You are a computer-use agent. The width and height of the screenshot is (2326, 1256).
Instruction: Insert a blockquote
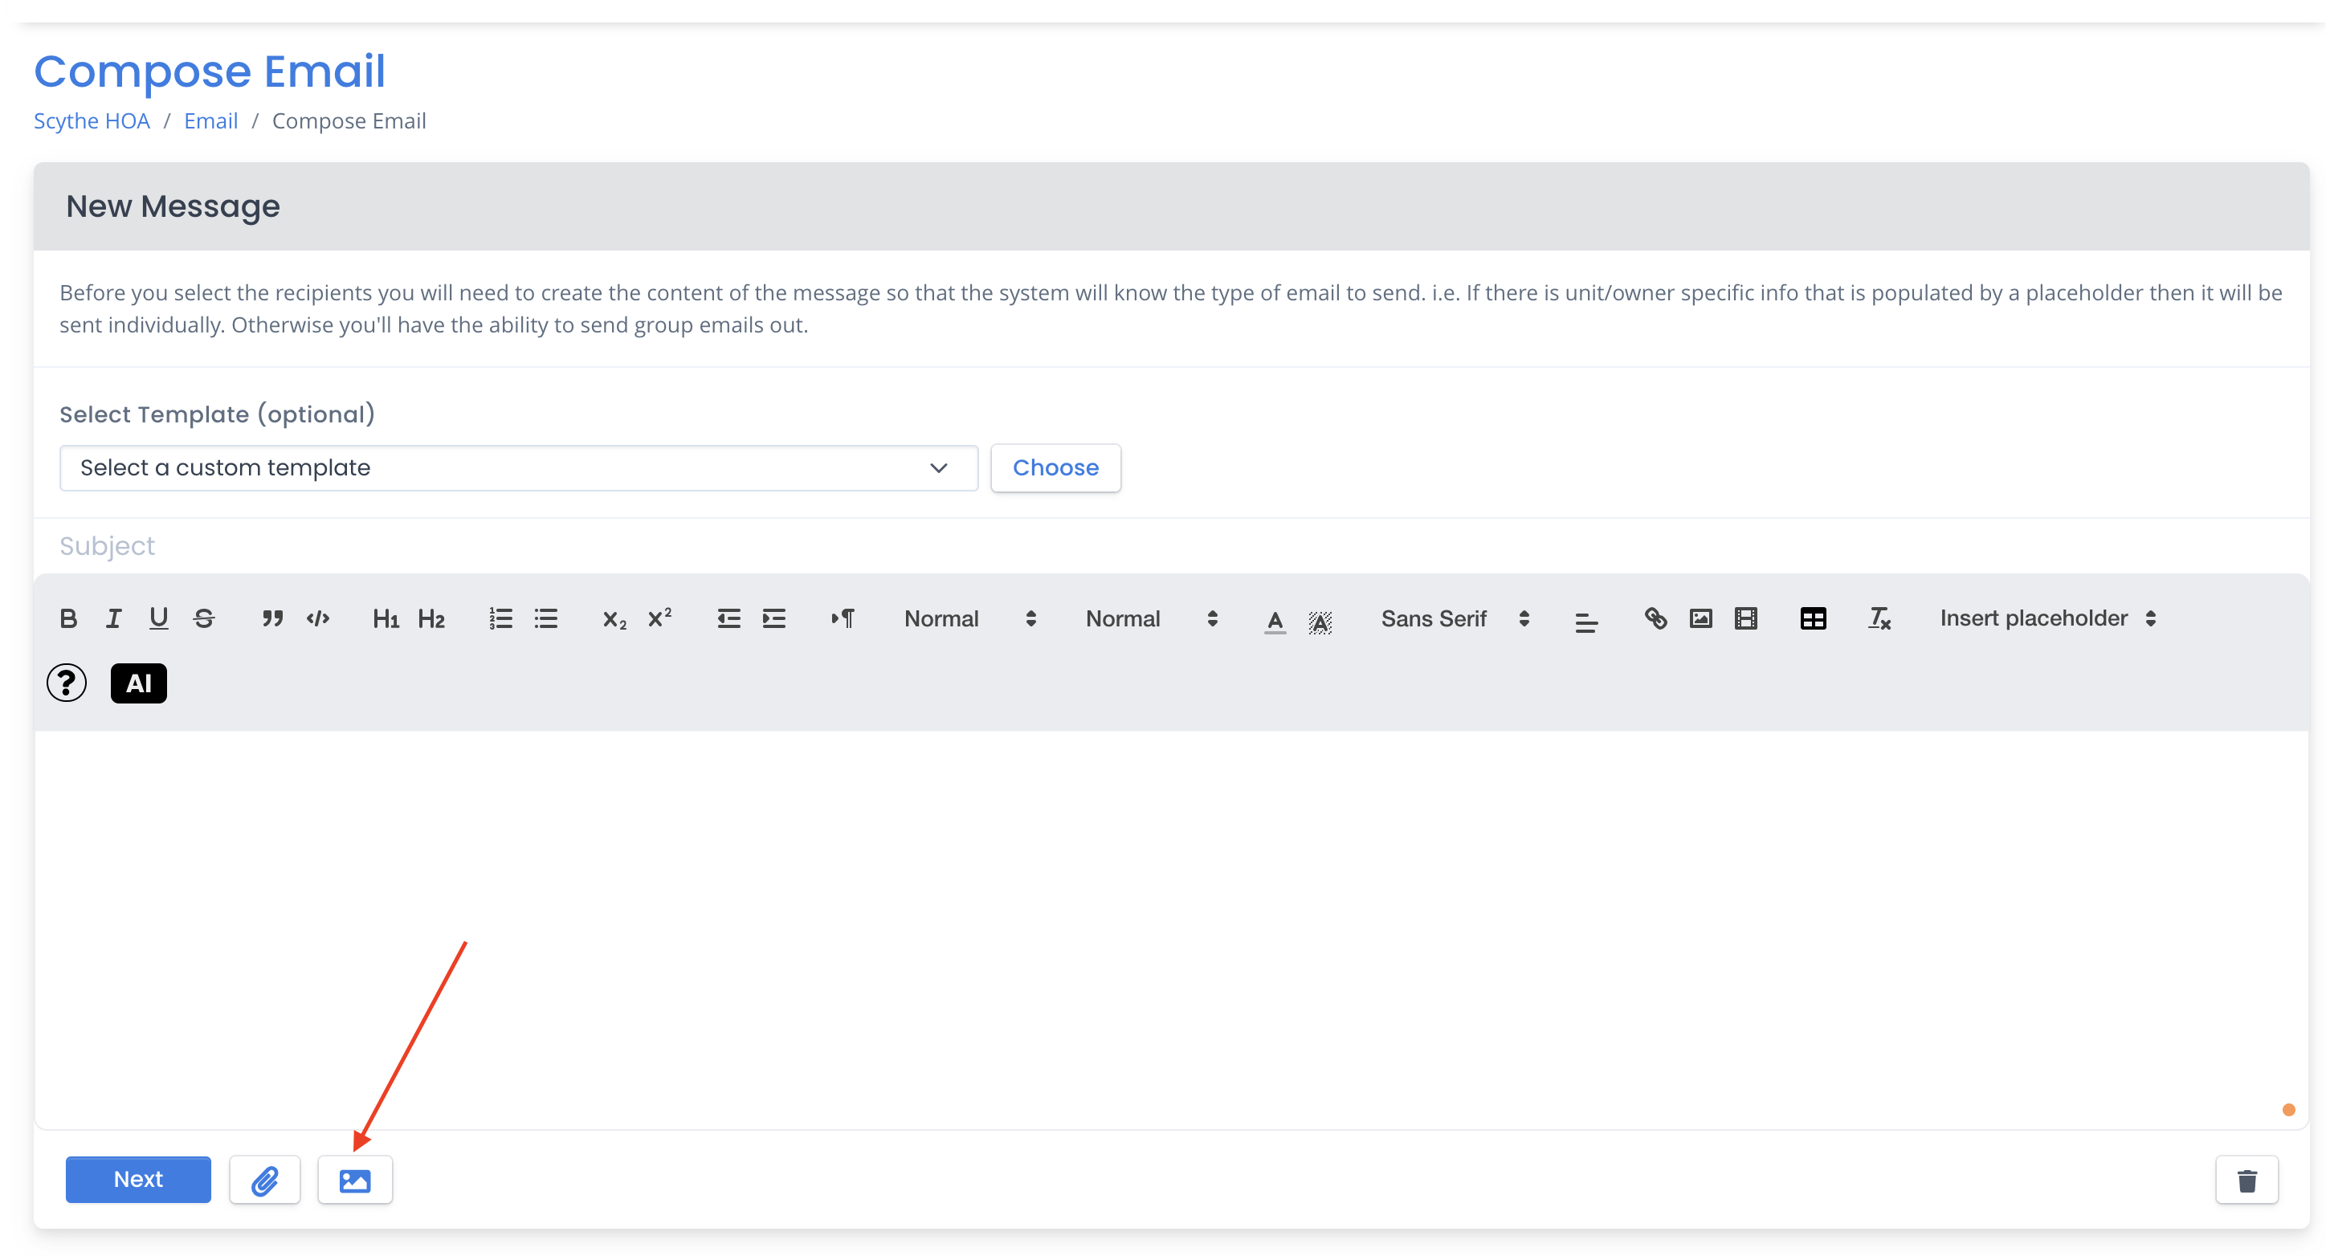pos(271,618)
